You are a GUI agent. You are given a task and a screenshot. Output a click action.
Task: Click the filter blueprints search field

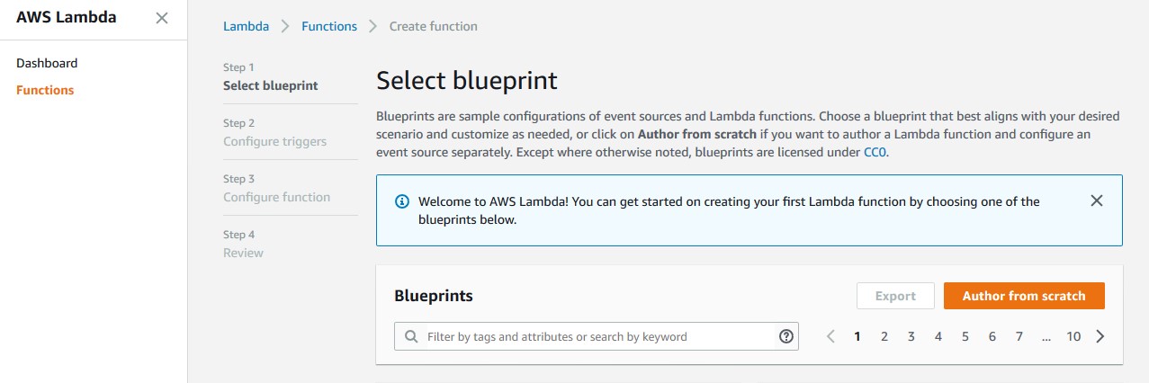click(596, 336)
